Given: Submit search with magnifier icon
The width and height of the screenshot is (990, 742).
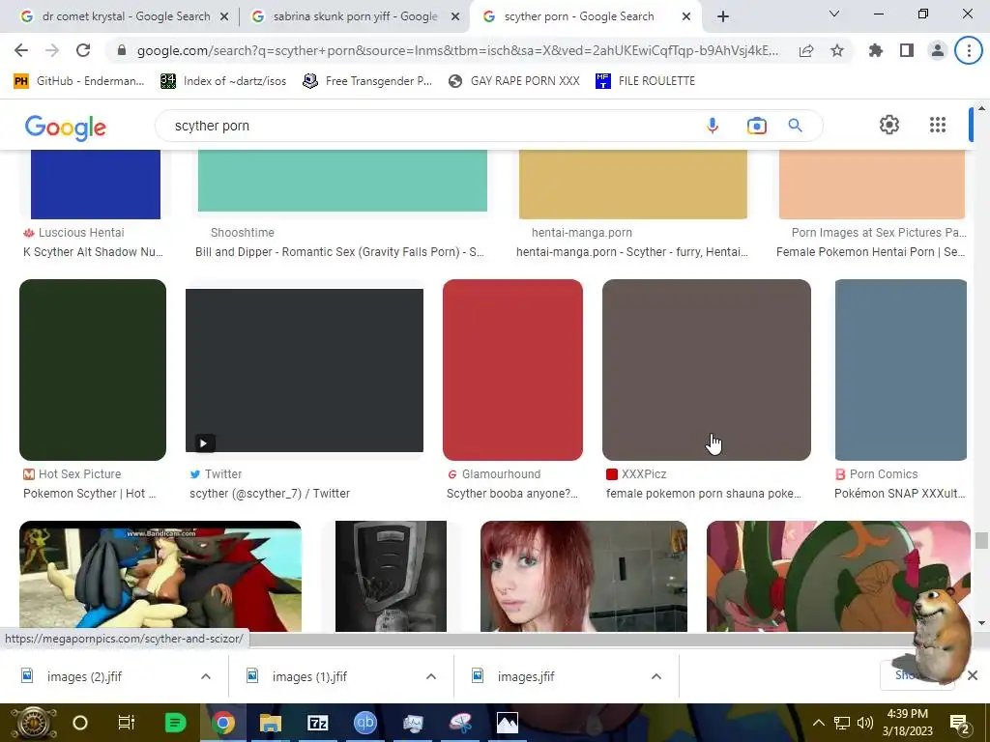Looking at the screenshot, I should click(x=795, y=126).
